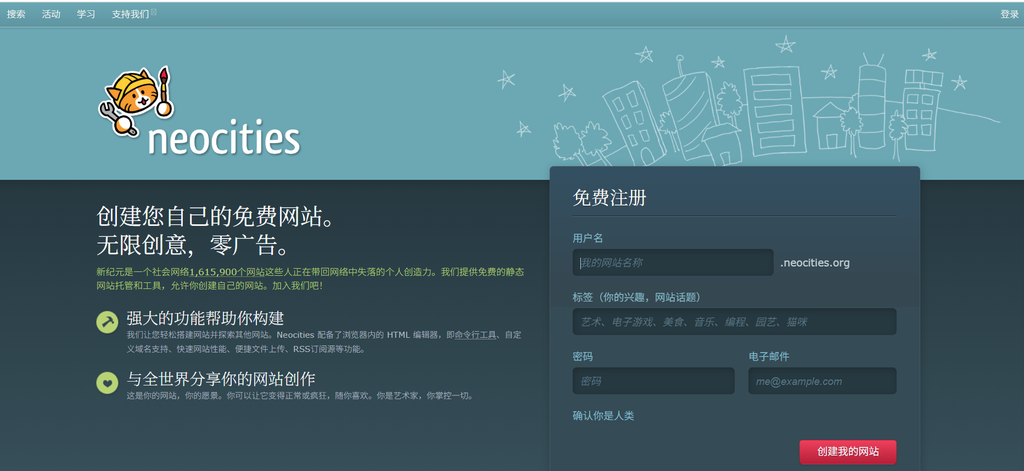The image size is (1024, 471).
Task: Click the 确认你是人类 label
Action: [603, 416]
